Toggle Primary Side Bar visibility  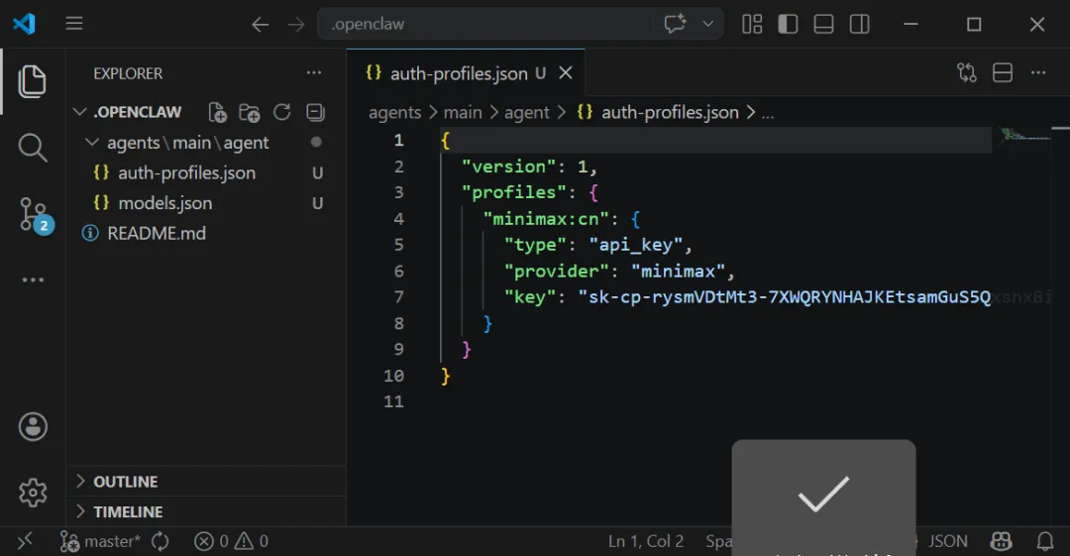[x=788, y=24]
